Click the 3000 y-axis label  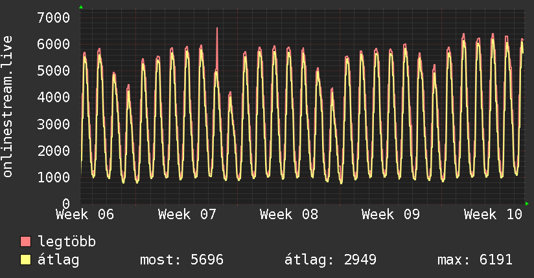[x=54, y=124]
